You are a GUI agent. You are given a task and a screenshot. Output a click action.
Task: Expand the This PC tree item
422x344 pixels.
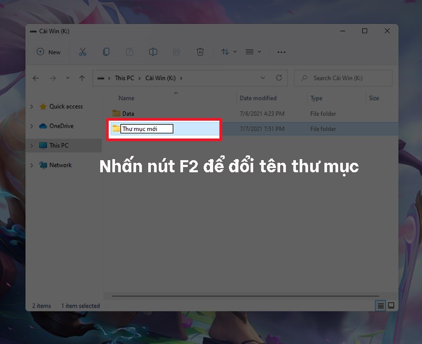32,145
